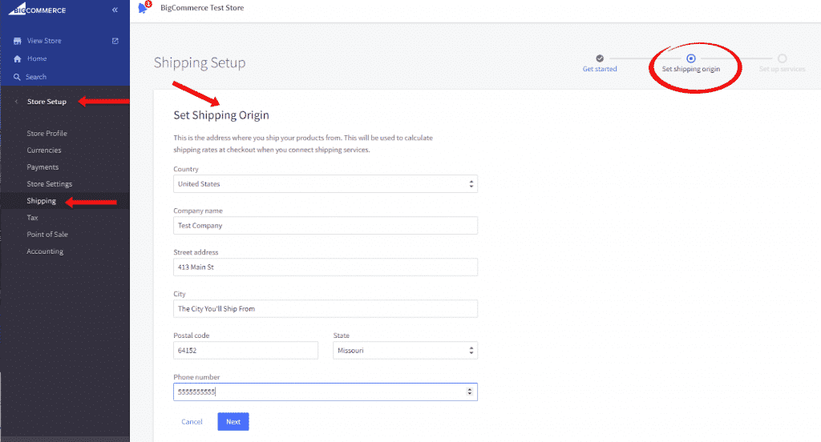Screen dimensions: 821x442
Task: Collapse sidebar with double-chevron icon
Action: 115,10
